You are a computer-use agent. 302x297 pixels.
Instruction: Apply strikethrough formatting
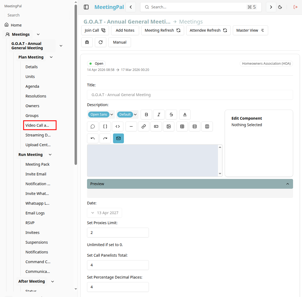pyautogui.click(x=171, y=115)
